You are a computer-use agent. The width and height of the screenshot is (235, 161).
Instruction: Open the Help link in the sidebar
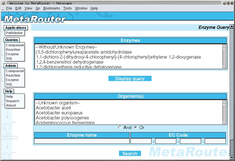point(9,97)
